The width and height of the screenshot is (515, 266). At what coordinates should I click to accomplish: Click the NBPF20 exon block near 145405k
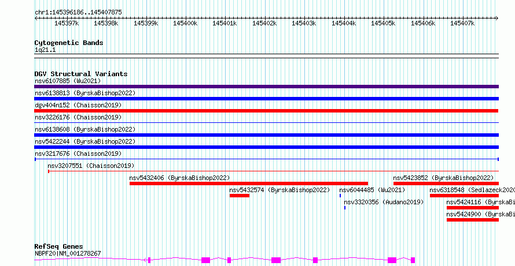[392, 260]
